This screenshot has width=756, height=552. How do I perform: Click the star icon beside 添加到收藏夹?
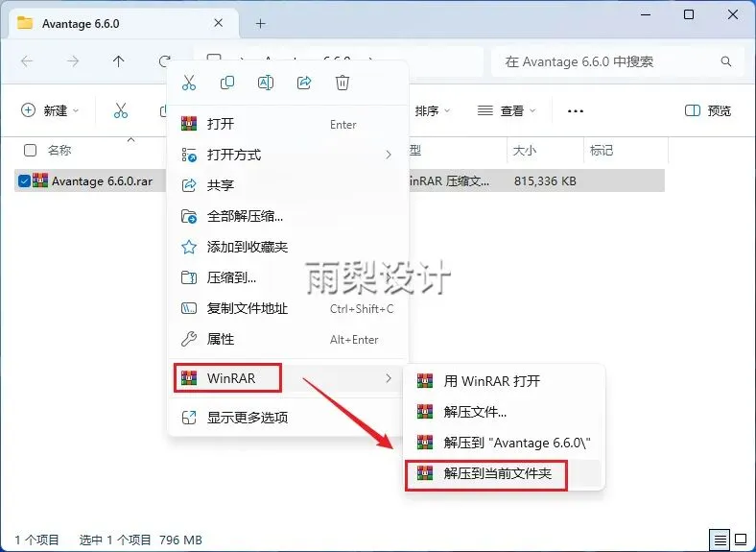click(x=188, y=247)
